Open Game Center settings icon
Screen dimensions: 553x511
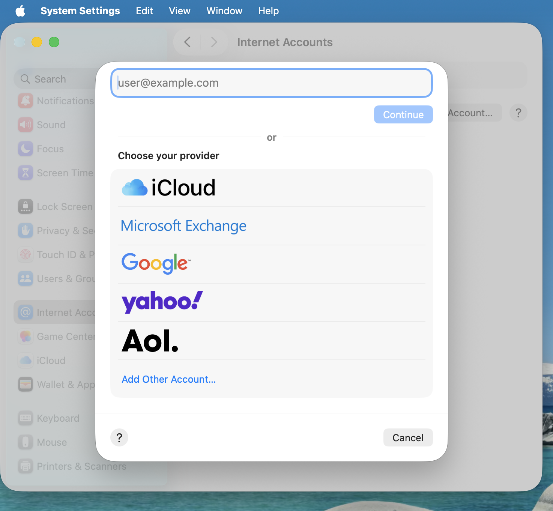pyautogui.click(x=25, y=336)
